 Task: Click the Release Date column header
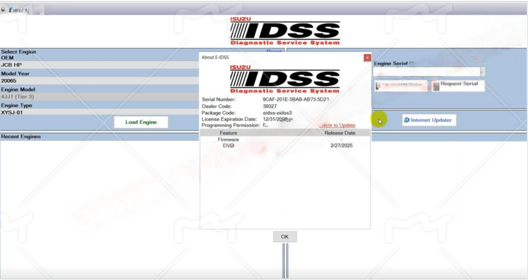[x=340, y=133]
